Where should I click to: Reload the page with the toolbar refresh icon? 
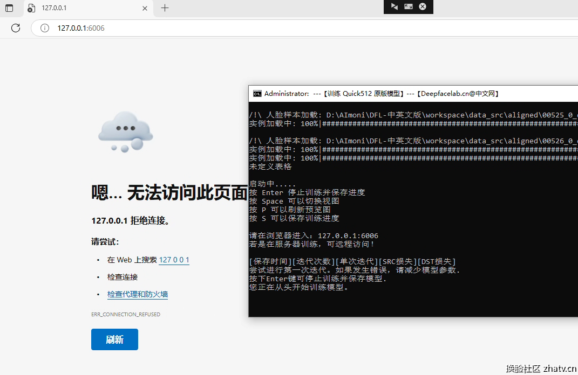click(16, 28)
